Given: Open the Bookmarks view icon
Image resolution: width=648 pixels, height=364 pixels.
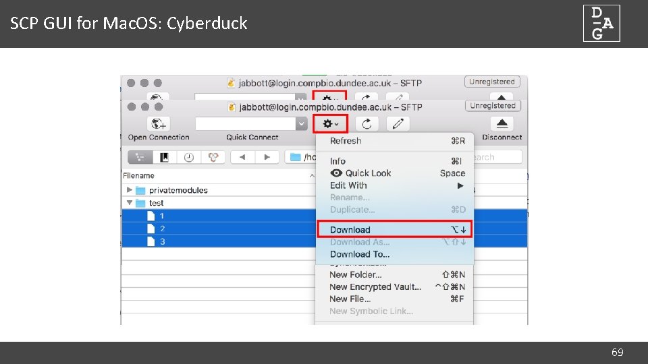Looking at the screenshot, I should click(x=164, y=157).
